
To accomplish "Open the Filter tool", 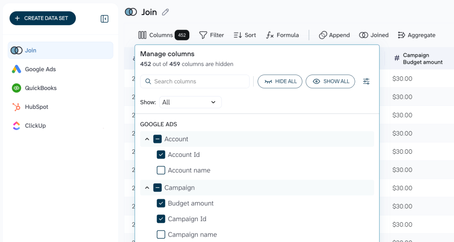I will point(211,35).
